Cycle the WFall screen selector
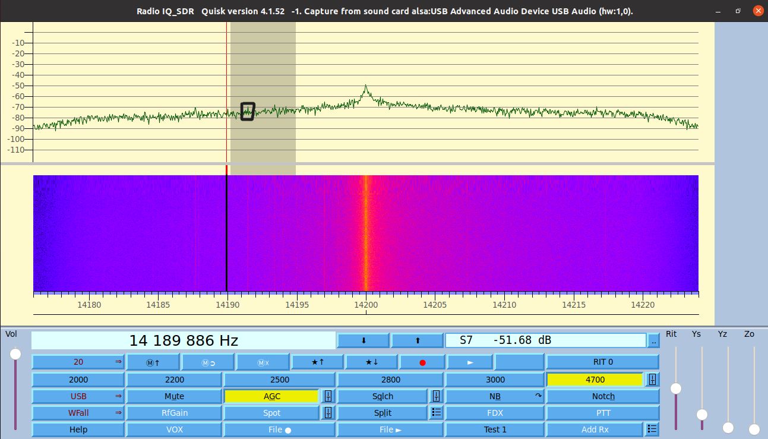This screenshot has height=439, width=768. pos(77,412)
